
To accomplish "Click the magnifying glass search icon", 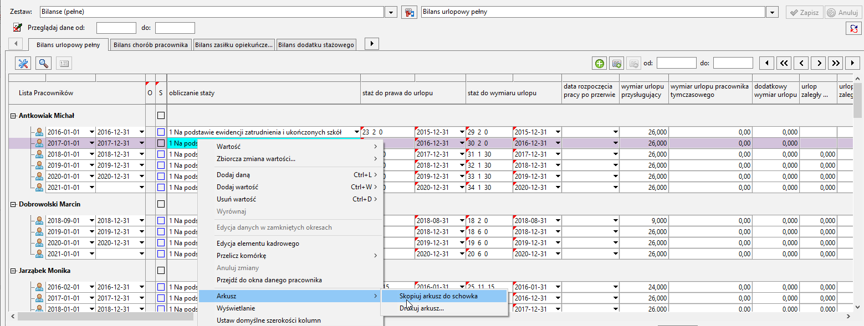I will pos(44,63).
